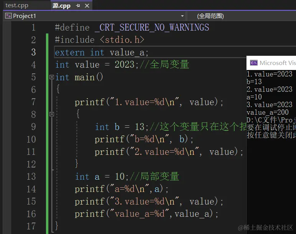The height and width of the screenshot is (234, 296).
Task: Switch to the test.cpp tab
Action: click(17, 5)
